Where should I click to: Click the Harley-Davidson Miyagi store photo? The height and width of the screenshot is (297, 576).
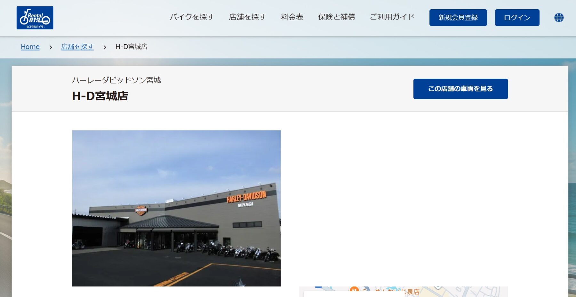pyautogui.click(x=176, y=208)
